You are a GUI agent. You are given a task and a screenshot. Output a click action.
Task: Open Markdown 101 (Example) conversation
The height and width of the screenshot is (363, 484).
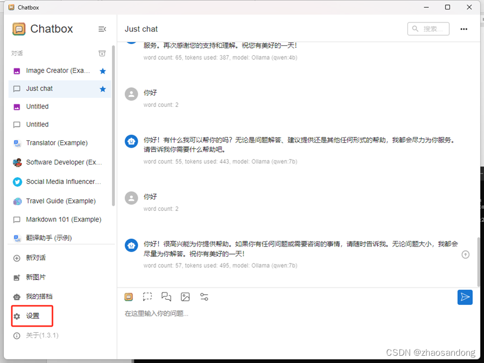tap(59, 219)
